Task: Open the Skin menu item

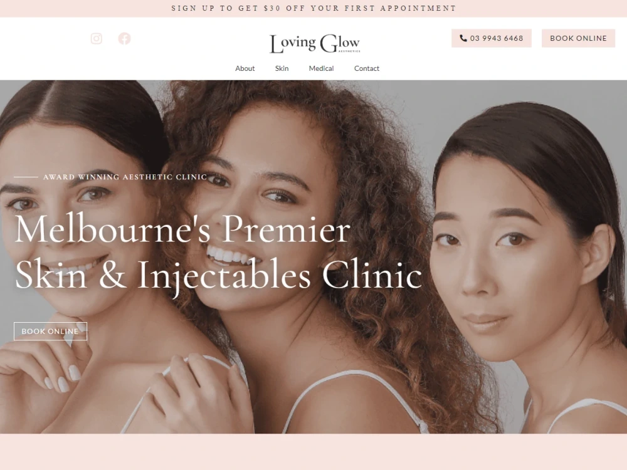Action: [x=282, y=68]
